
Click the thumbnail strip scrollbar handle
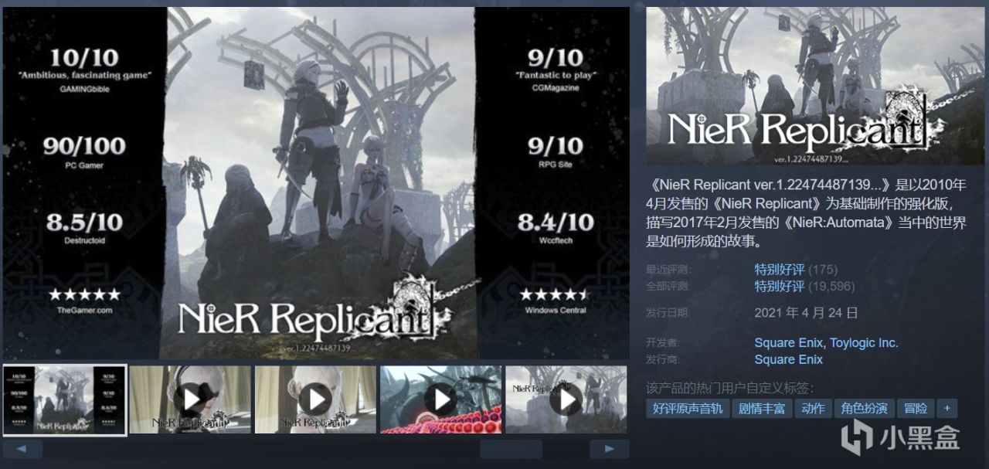coord(511,449)
